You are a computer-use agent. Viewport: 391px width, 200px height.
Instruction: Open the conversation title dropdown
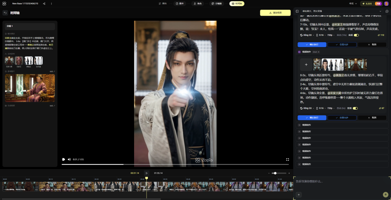342,11
